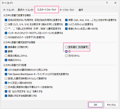Confirm settings with the OK button
120x109 pixels.
point(95,105)
